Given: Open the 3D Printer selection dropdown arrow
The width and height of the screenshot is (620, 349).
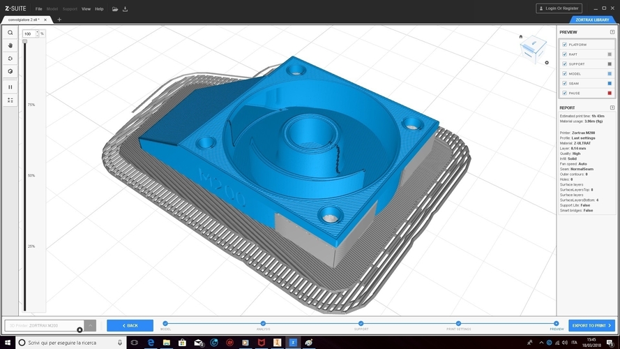Looking at the screenshot, I should click(x=90, y=326).
